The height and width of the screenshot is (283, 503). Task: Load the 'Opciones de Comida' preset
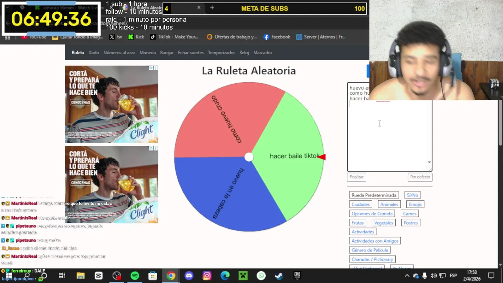tap(372, 213)
